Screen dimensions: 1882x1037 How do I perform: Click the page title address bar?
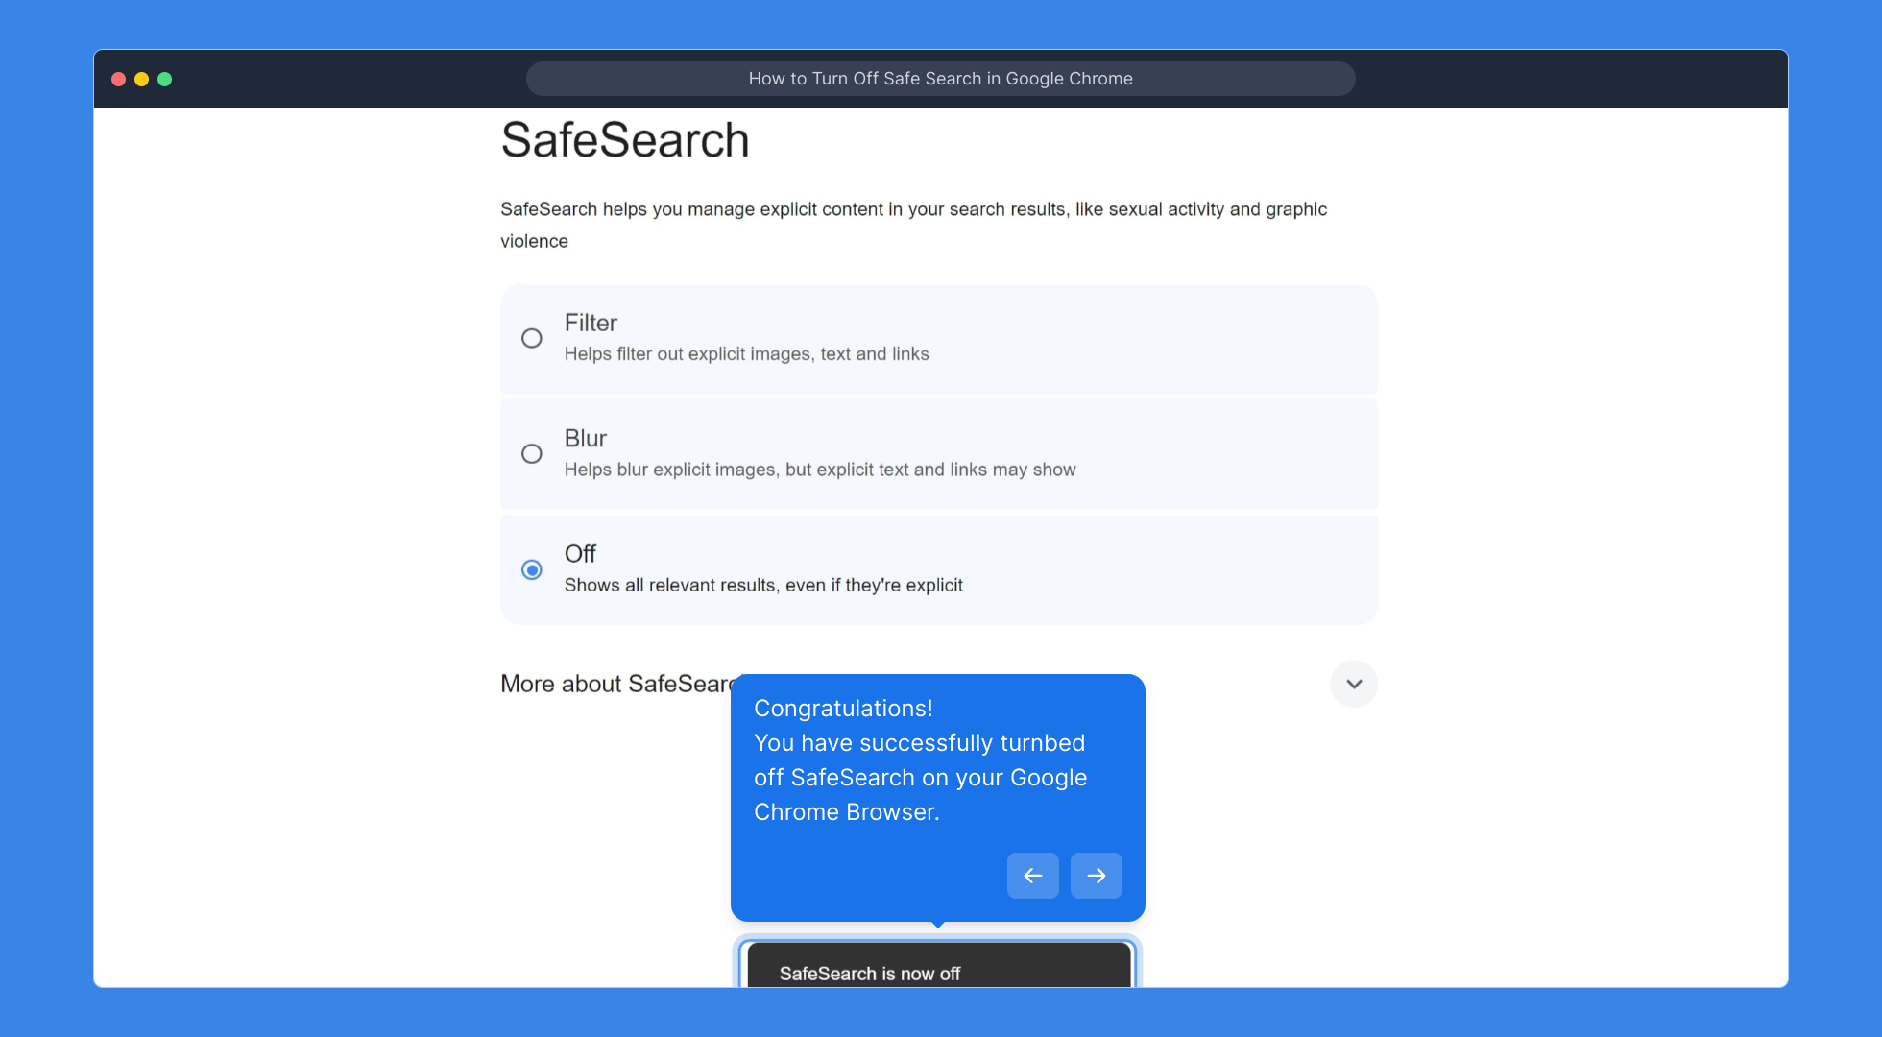pyautogui.click(x=940, y=79)
